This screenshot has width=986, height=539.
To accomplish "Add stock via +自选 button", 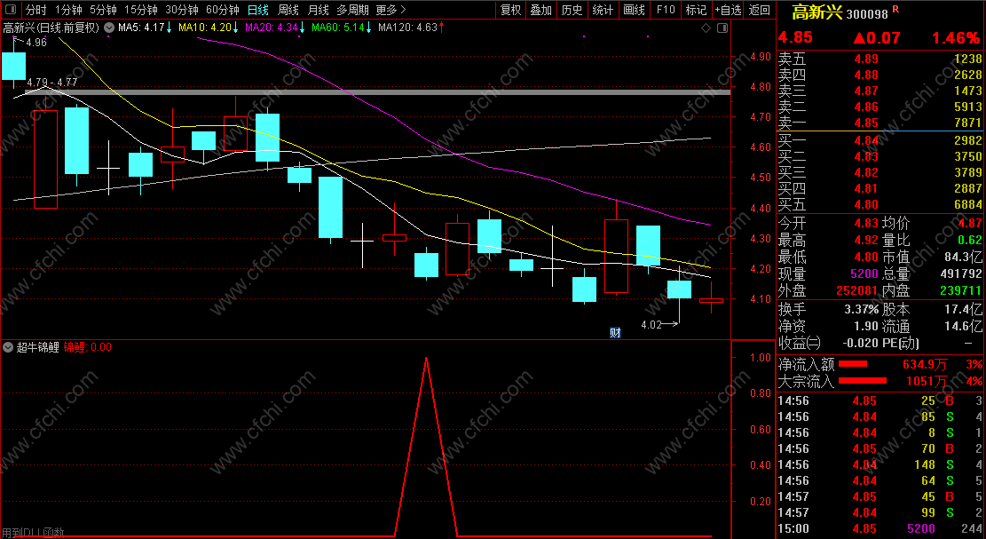I will tap(728, 10).
